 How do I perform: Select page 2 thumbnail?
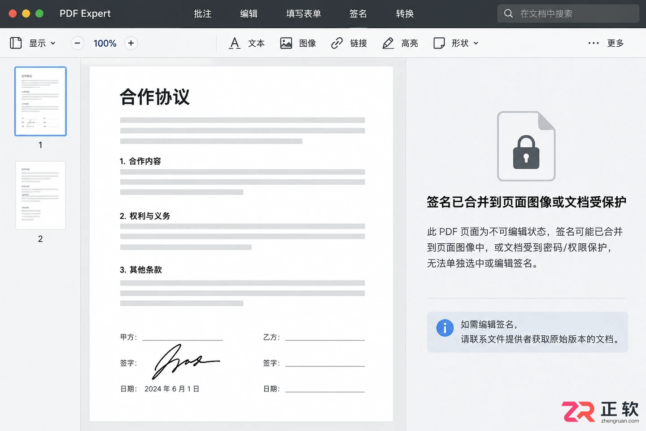40,195
